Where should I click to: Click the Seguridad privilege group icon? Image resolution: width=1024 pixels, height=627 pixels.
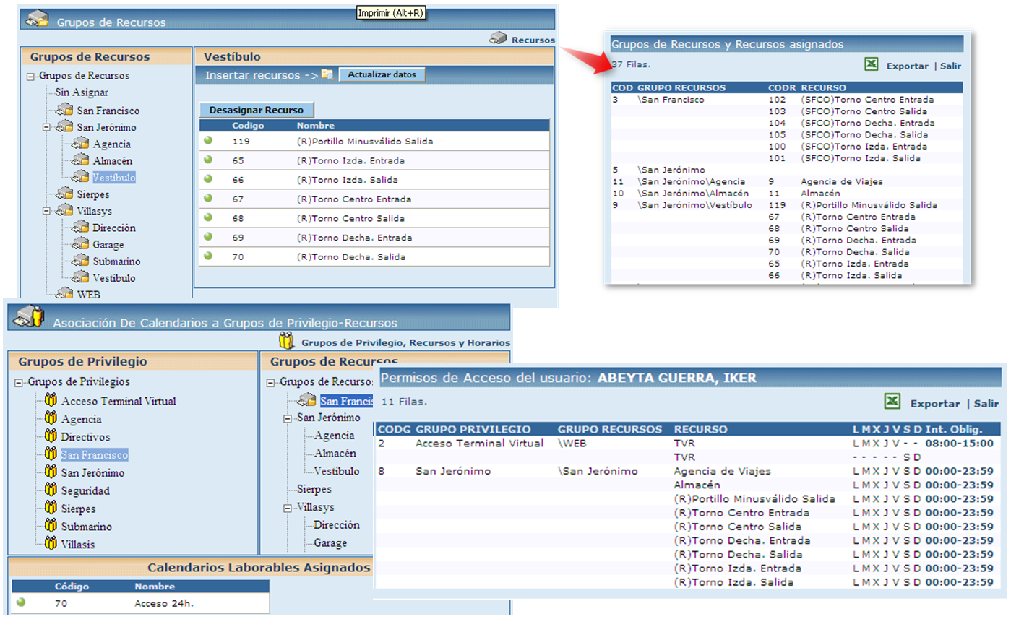51,490
